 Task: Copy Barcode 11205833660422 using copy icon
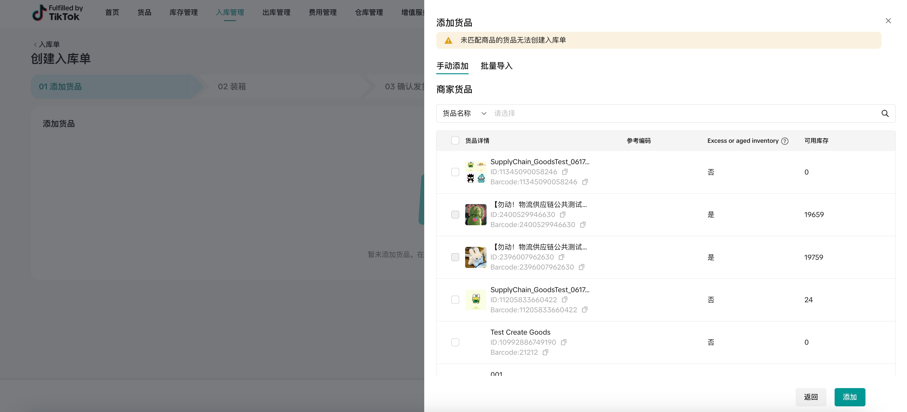(584, 309)
